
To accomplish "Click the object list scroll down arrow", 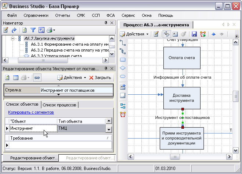I will point(109,130).
